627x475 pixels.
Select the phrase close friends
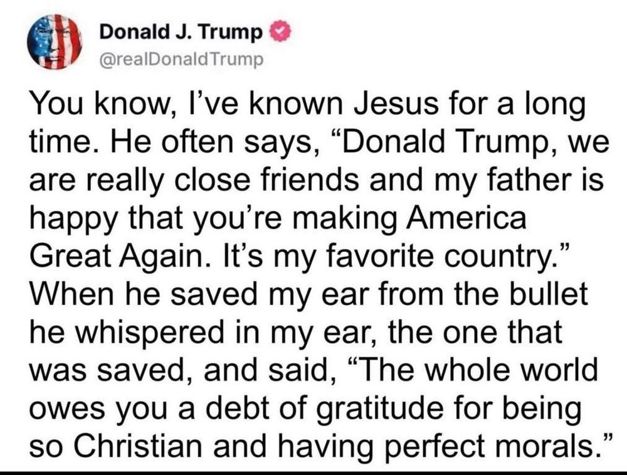pos(265,180)
